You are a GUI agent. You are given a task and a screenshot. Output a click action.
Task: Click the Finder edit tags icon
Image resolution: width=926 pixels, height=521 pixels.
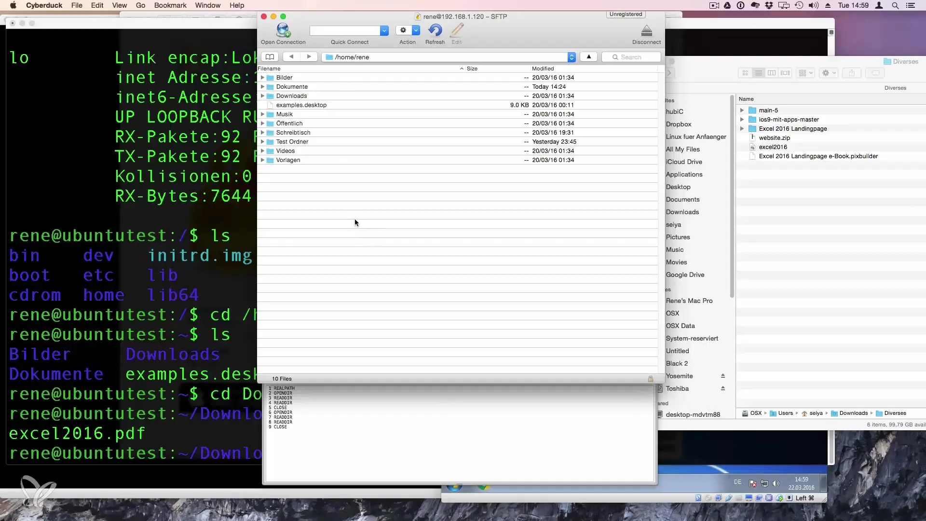point(875,73)
